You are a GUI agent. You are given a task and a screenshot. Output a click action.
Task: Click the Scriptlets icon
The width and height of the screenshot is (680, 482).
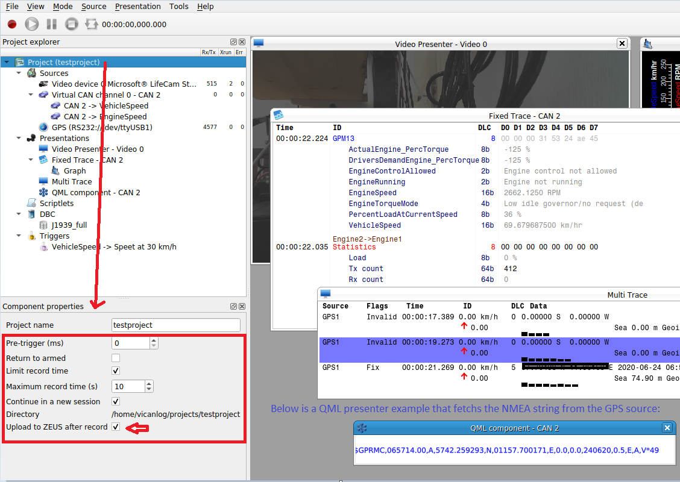pyautogui.click(x=31, y=203)
